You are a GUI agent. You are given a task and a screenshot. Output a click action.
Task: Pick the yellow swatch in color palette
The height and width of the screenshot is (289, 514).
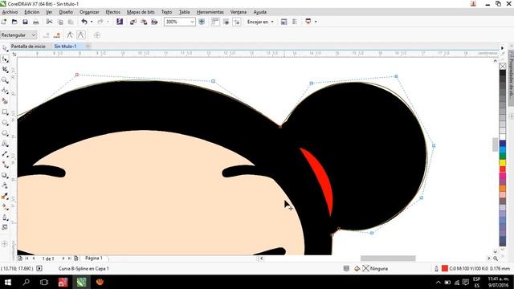coord(503,162)
